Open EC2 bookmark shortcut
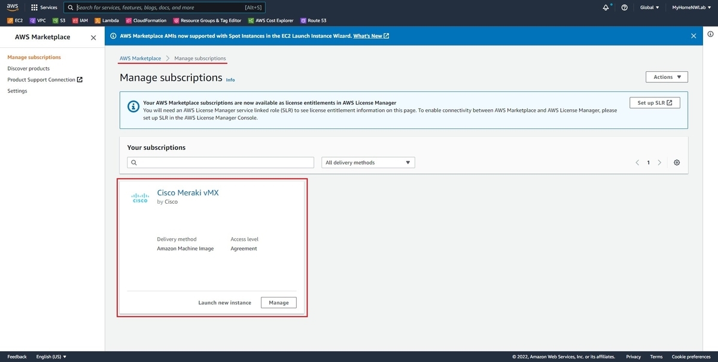This screenshot has height=362, width=718. pos(15,20)
